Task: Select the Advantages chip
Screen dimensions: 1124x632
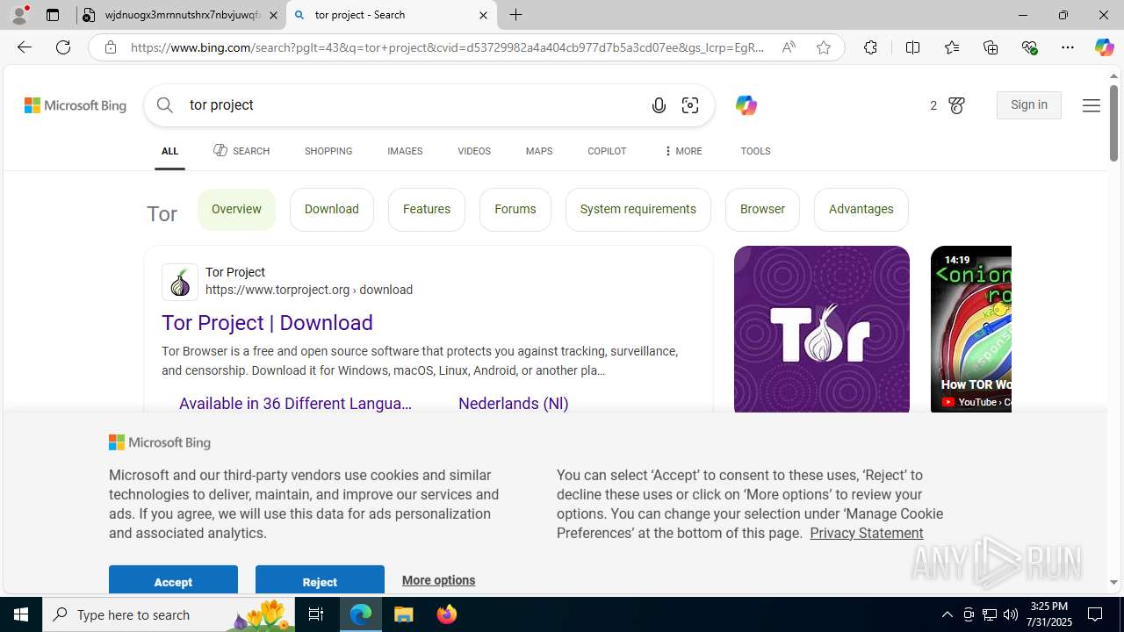Action: click(x=861, y=209)
